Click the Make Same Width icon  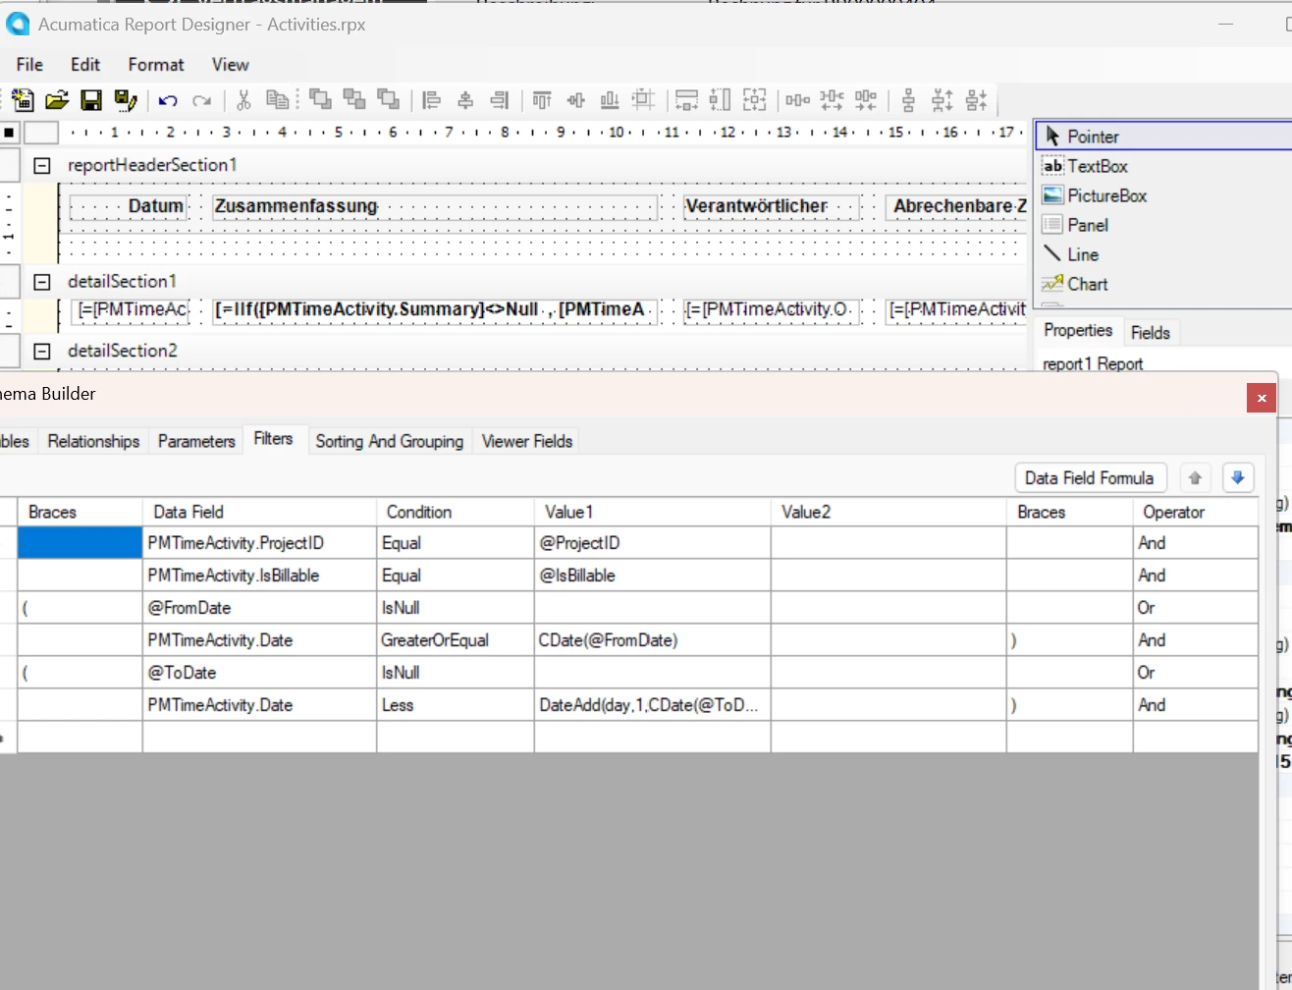[x=687, y=99]
